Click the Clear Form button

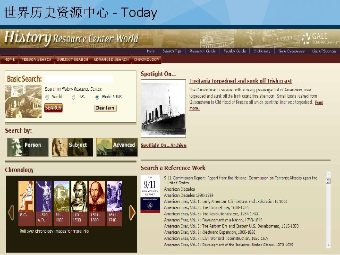(x=105, y=108)
